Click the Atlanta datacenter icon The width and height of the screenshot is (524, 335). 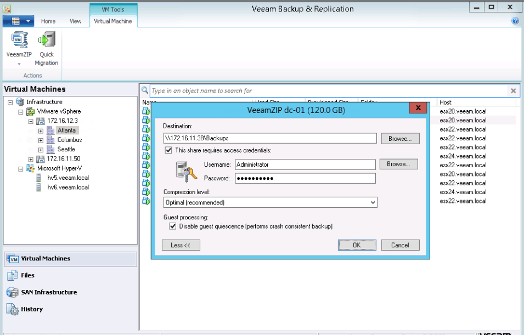pyautogui.click(x=50, y=130)
